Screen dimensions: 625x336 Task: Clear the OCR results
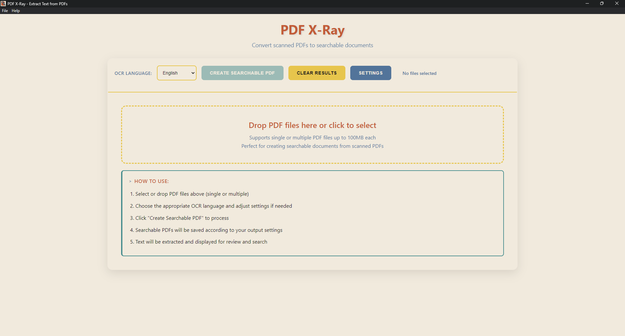pyautogui.click(x=316, y=73)
